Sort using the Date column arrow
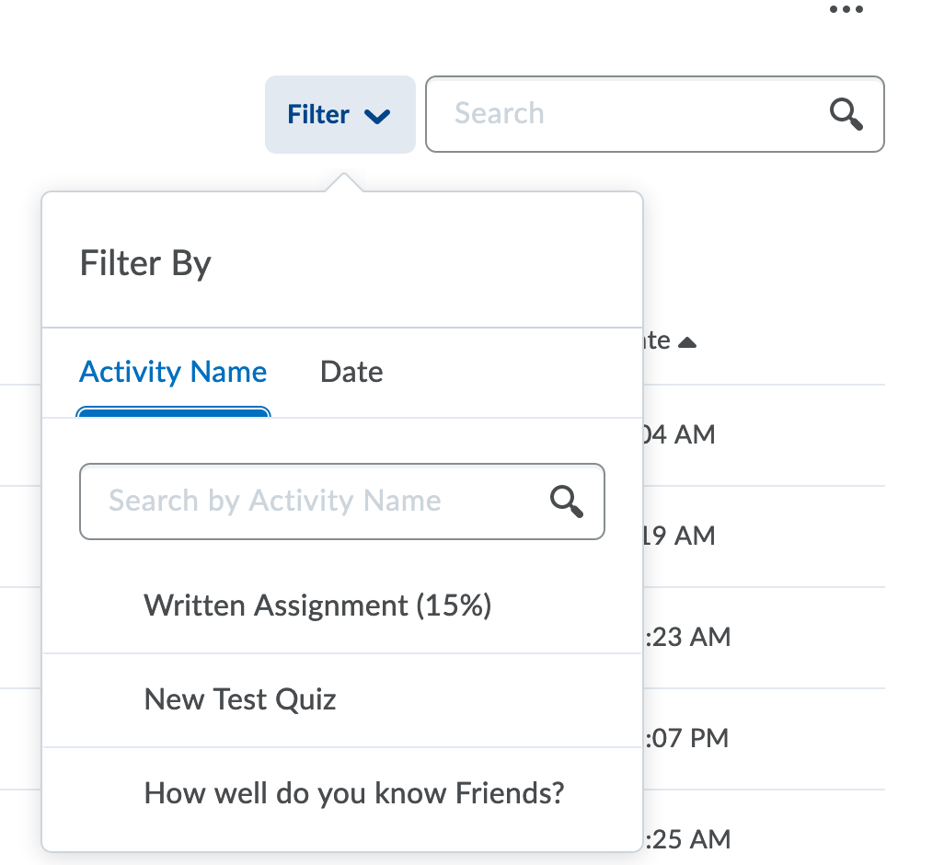This screenshot has width=944, height=865. 686,342
